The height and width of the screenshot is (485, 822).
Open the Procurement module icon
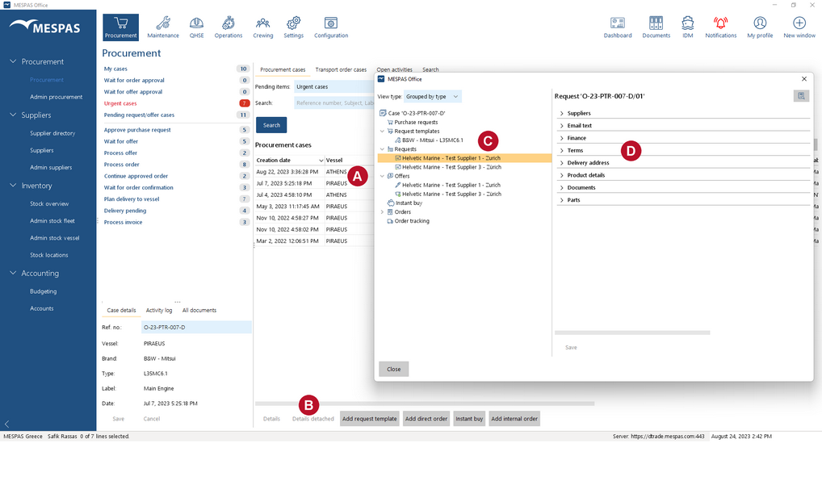click(120, 27)
